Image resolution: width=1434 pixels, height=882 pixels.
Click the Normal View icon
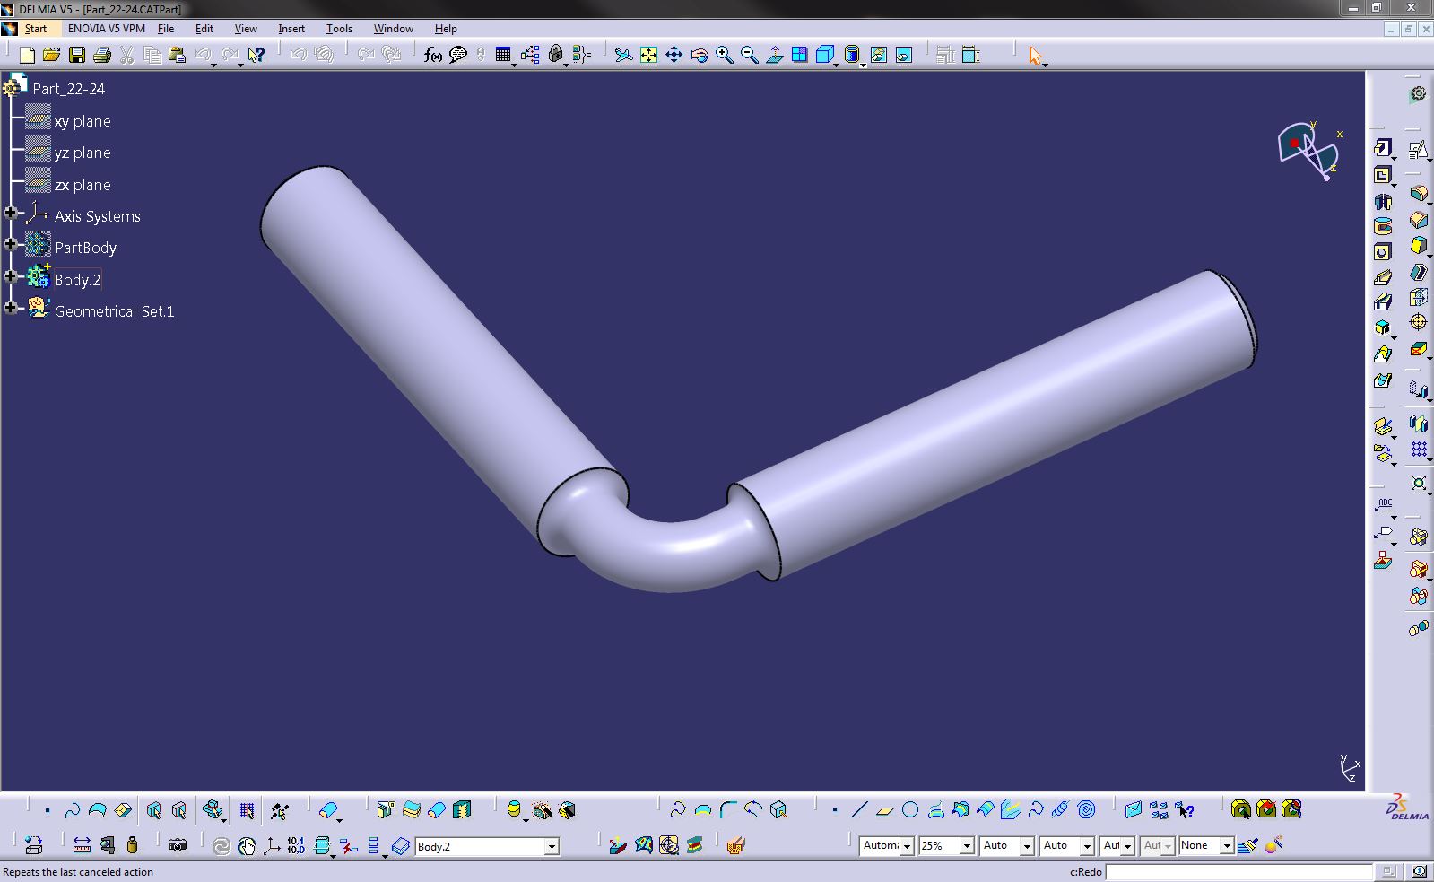(x=775, y=56)
